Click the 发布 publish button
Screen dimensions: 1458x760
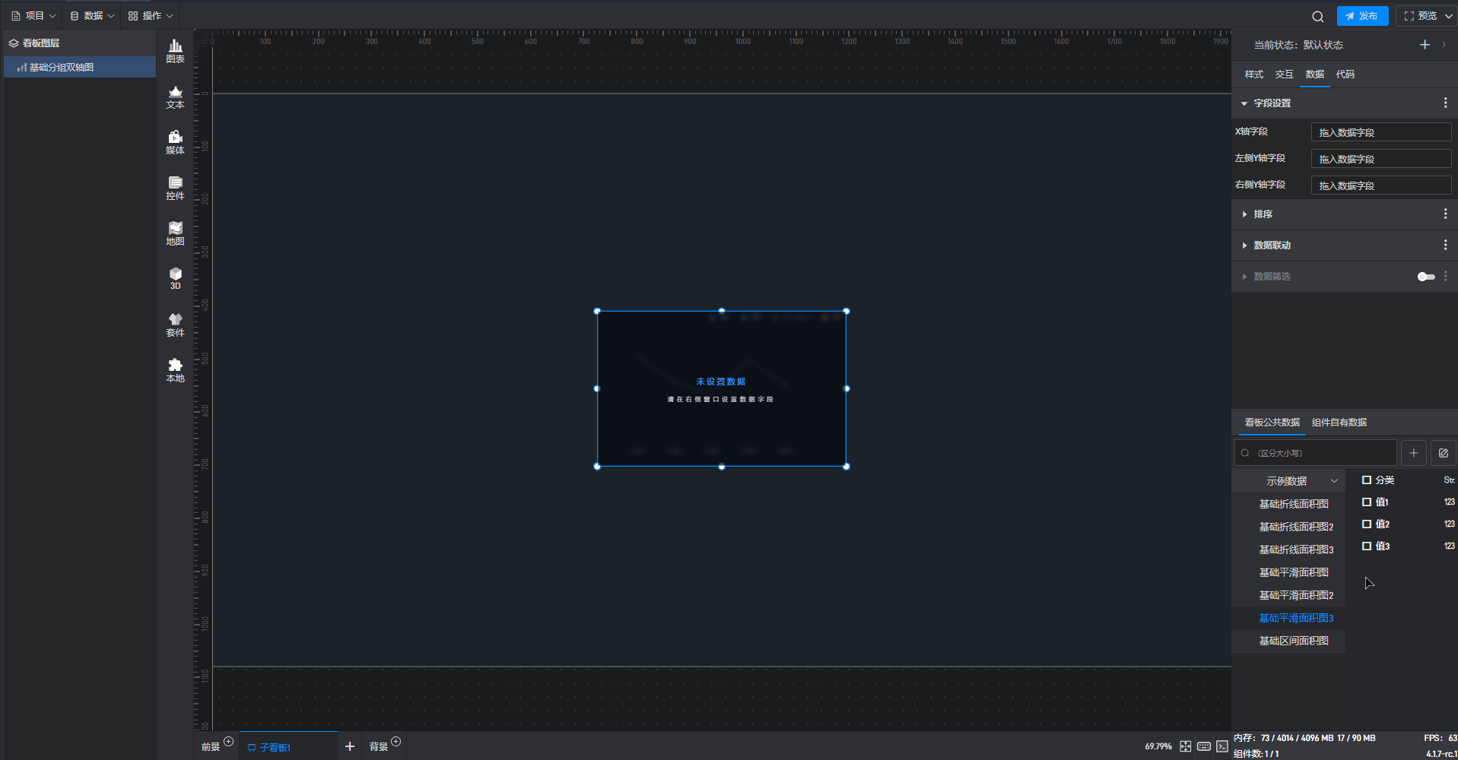[x=1362, y=16]
